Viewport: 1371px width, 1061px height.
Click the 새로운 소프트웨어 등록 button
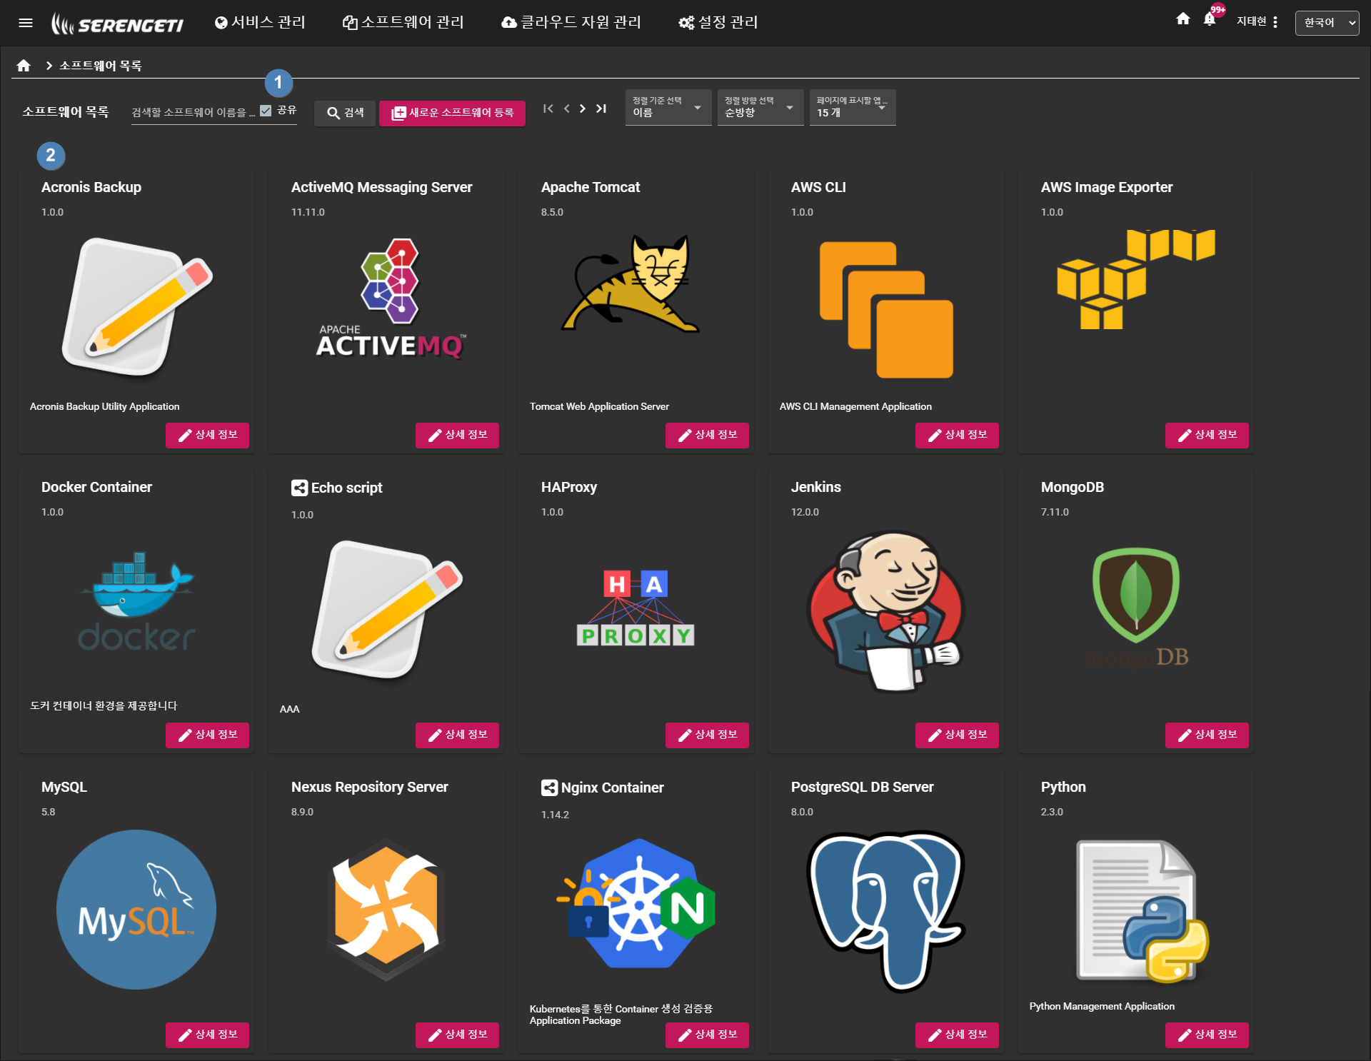(x=453, y=113)
